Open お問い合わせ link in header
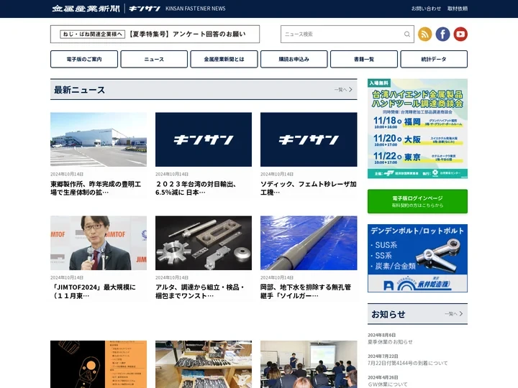This screenshot has width=518, height=388. coord(426,9)
